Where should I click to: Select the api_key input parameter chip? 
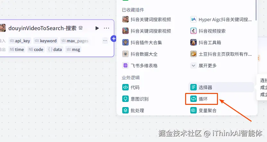click(x=20, y=41)
